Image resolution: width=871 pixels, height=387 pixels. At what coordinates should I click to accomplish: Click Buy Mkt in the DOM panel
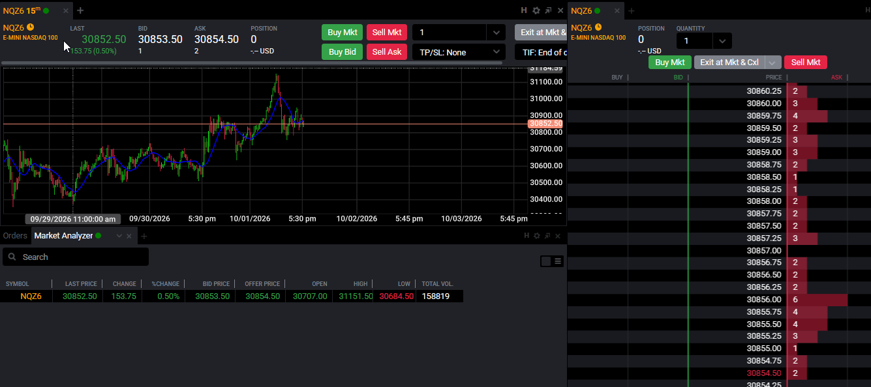coord(670,63)
